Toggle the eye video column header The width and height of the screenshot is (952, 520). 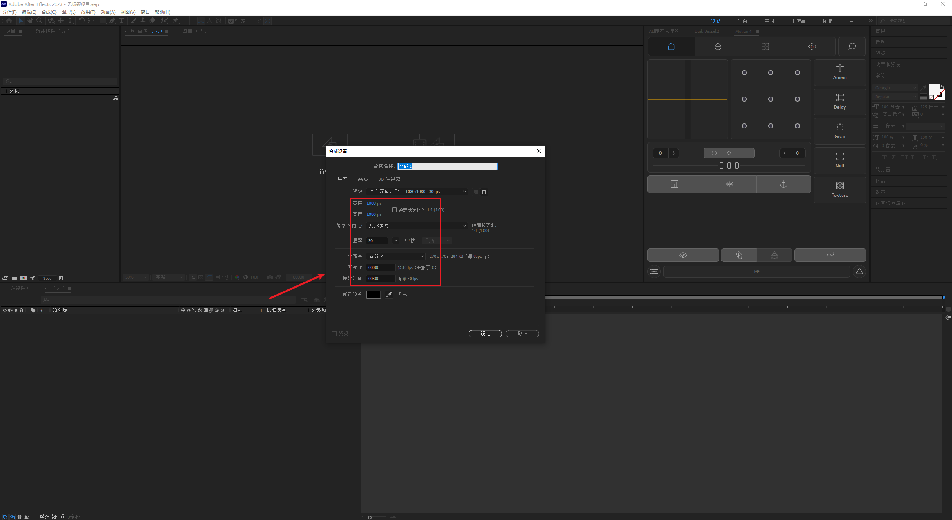click(x=5, y=310)
